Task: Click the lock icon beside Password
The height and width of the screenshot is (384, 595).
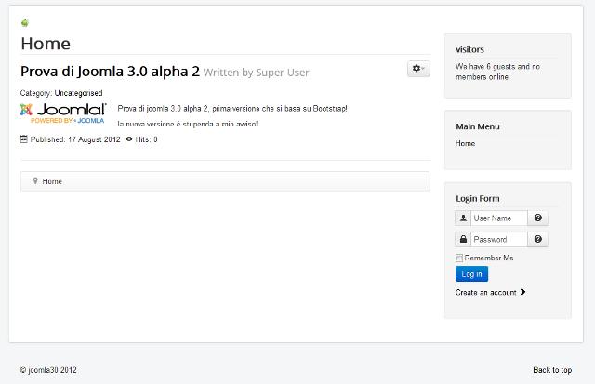Action: tap(463, 240)
